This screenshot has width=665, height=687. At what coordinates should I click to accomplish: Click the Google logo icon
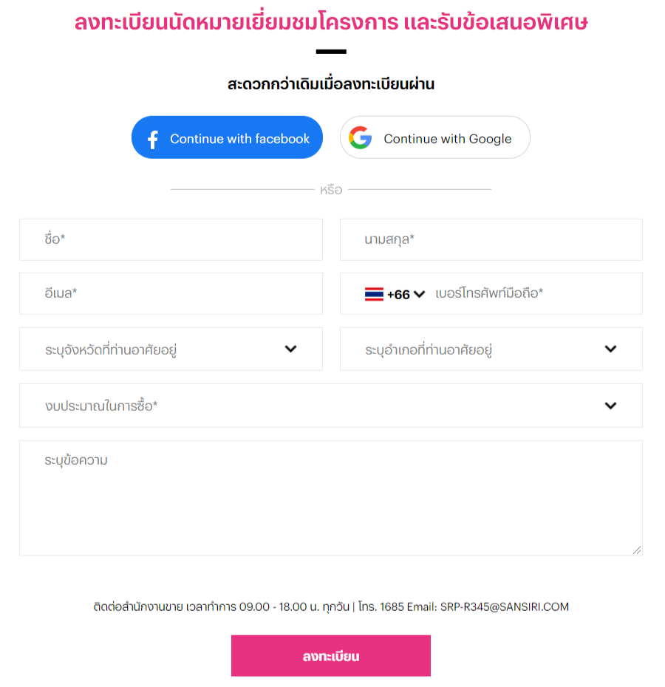(x=360, y=138)
